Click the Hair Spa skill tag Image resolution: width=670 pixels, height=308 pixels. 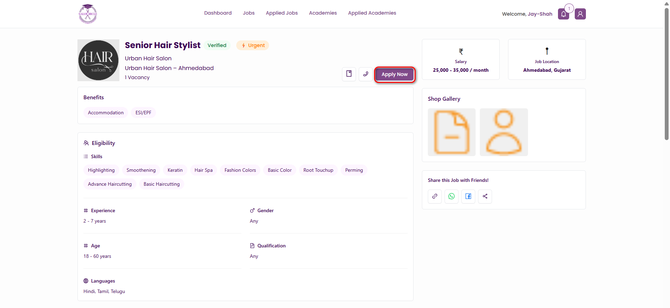coord(203,170)
